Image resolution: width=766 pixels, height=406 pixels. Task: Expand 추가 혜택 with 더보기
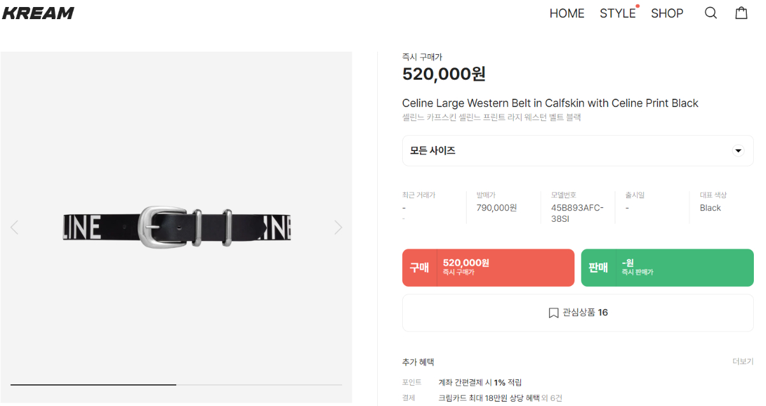(x=742, y=361)
